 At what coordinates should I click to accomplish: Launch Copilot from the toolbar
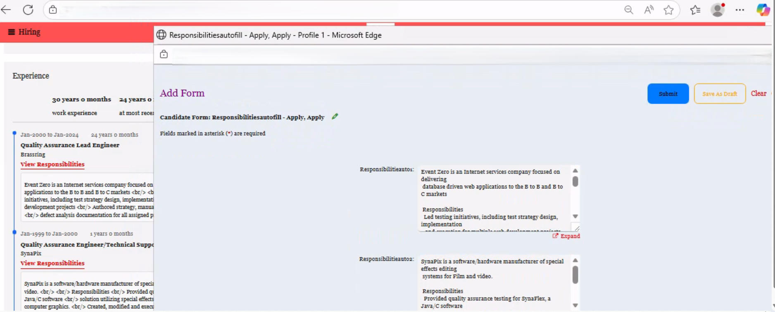pos(763,10)
